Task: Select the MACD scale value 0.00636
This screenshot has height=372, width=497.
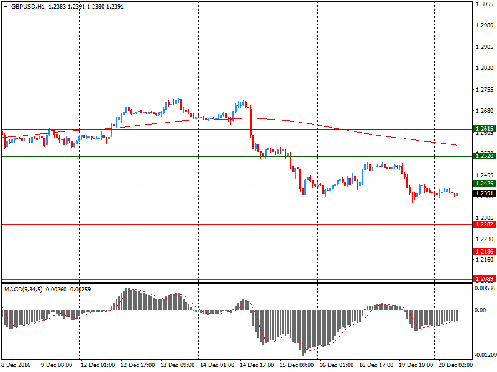Action: 485,288
